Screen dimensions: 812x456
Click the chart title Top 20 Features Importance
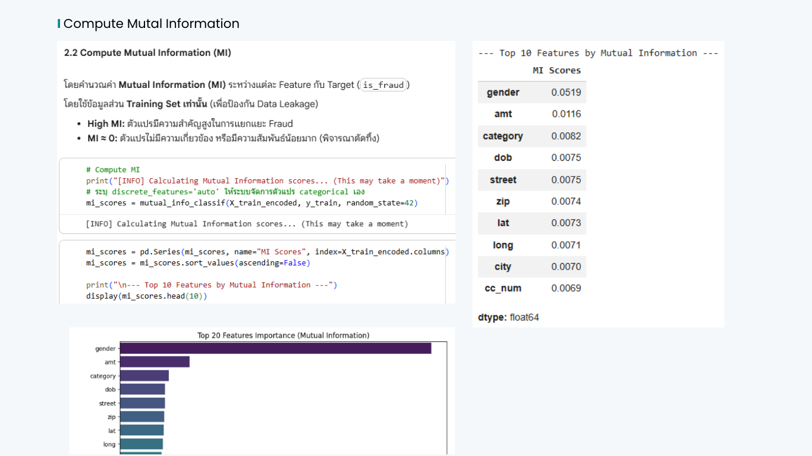click(284, 335)
